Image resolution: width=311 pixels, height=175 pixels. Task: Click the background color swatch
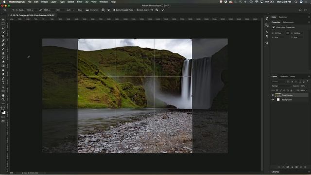[x=4, y=112]
